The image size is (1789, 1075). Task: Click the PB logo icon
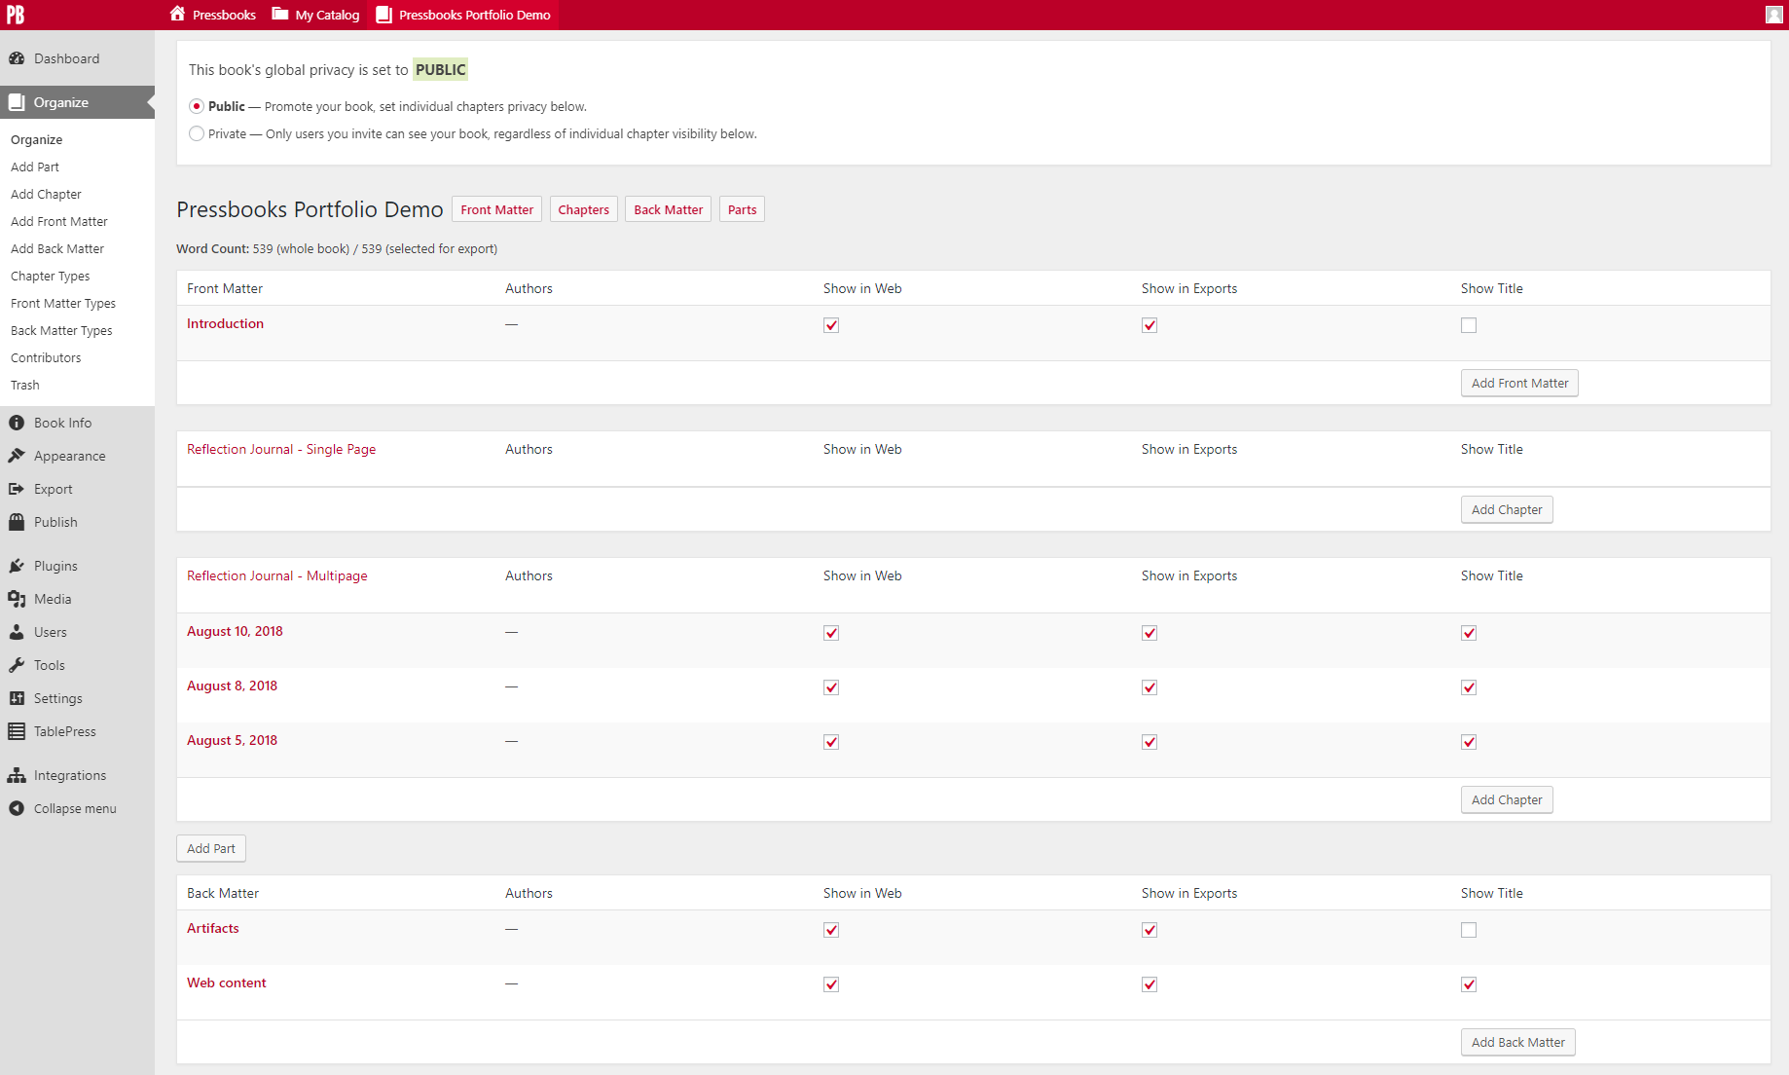[16, 15]
